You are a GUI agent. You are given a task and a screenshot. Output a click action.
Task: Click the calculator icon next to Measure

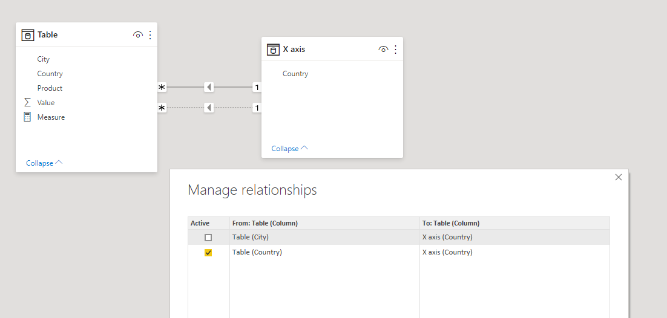tap(28, 117)
